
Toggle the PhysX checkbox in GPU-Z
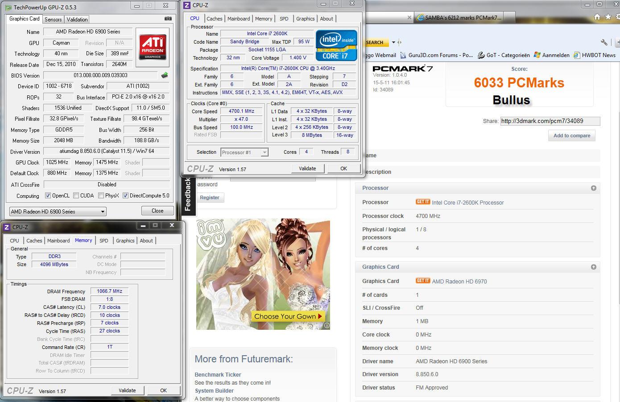coord(101,196)
